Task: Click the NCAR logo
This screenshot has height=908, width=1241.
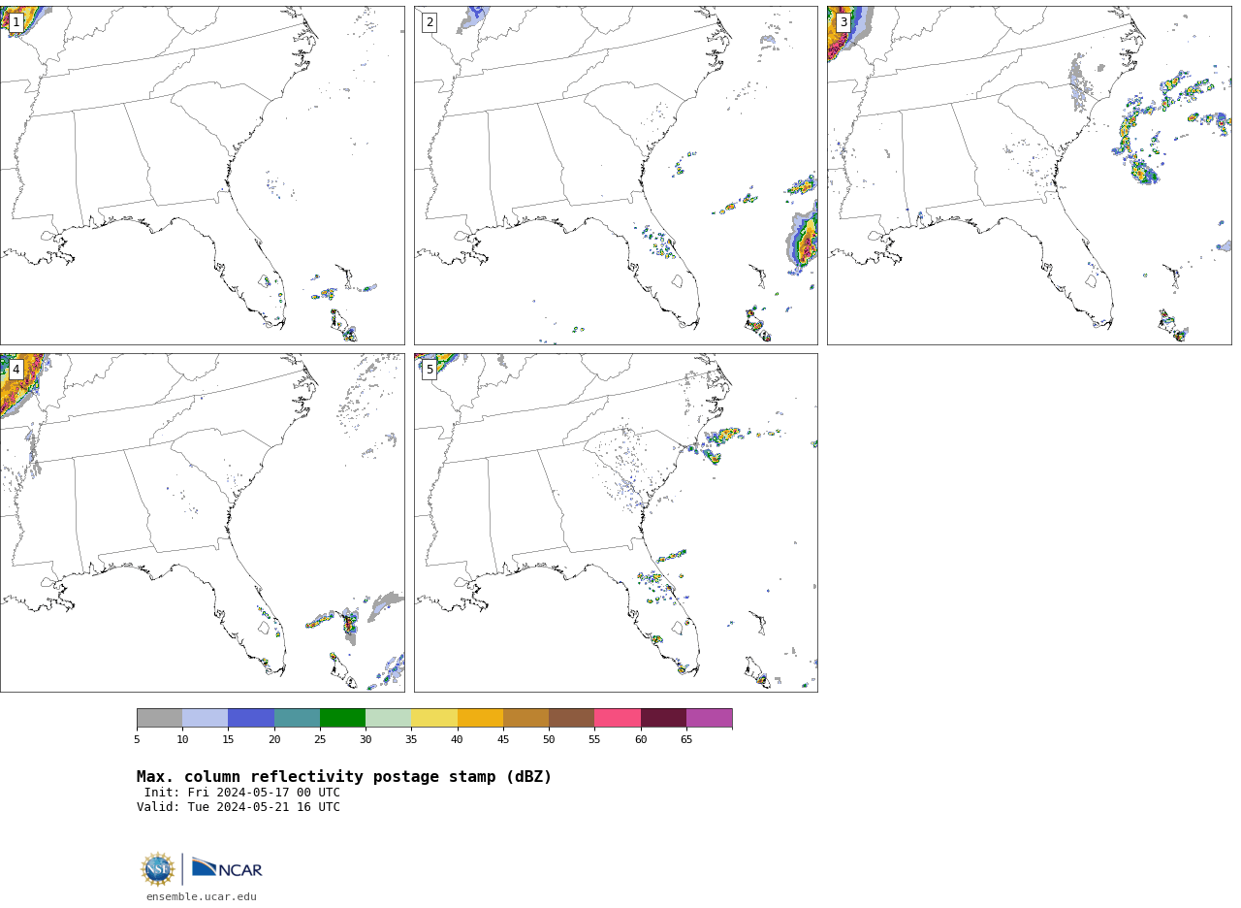Action: tap(227, 868)
